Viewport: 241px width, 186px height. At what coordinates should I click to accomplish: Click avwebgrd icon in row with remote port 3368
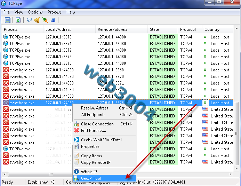point(6,70)
